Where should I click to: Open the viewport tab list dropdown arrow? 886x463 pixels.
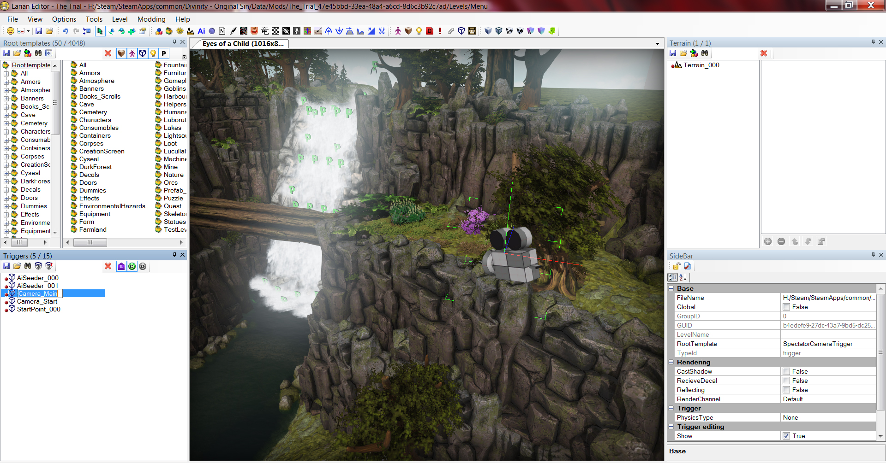pyautogui.click(x=658, y=44)
